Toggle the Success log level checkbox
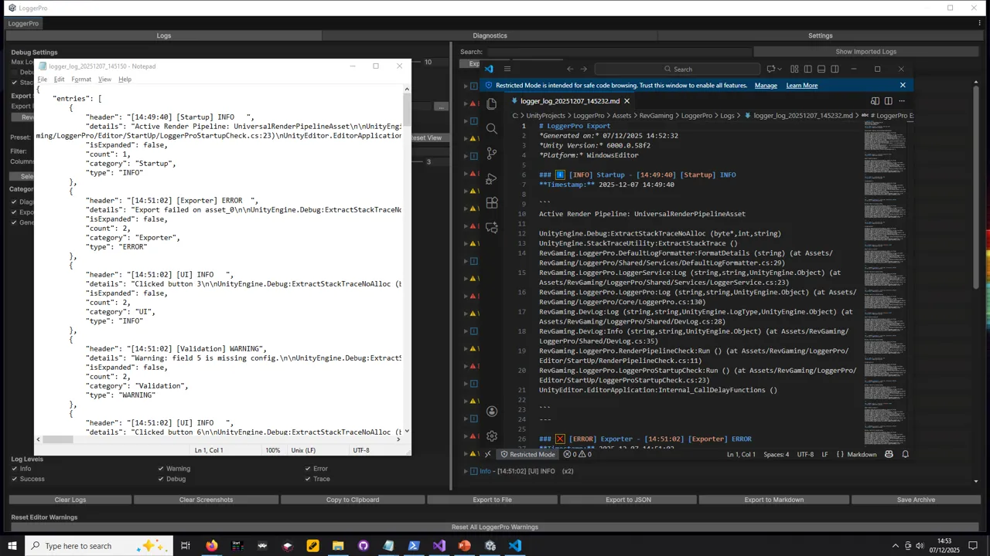The width and height of the screenshot is (990, 556). 14,479
